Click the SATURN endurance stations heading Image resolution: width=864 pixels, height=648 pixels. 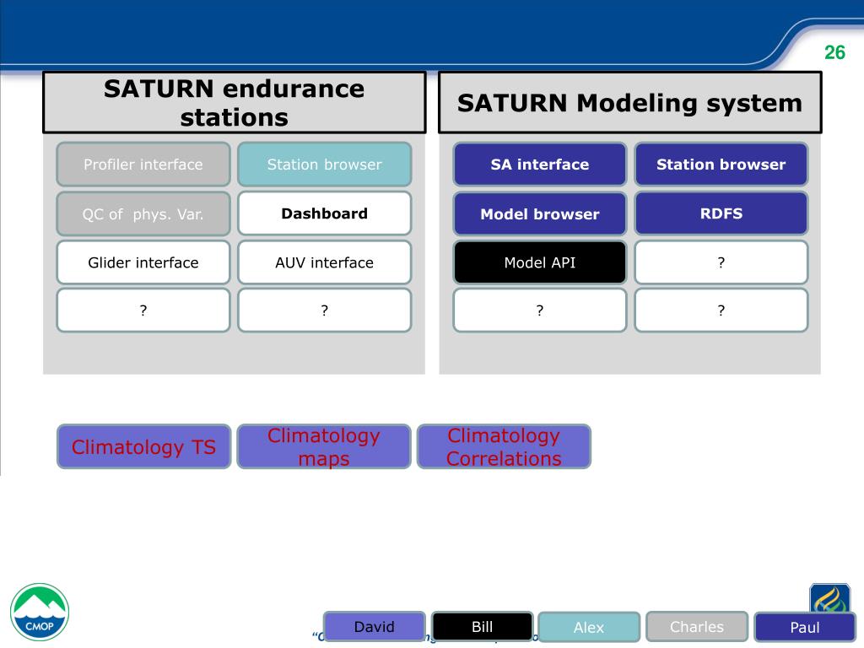coord(235,102)
